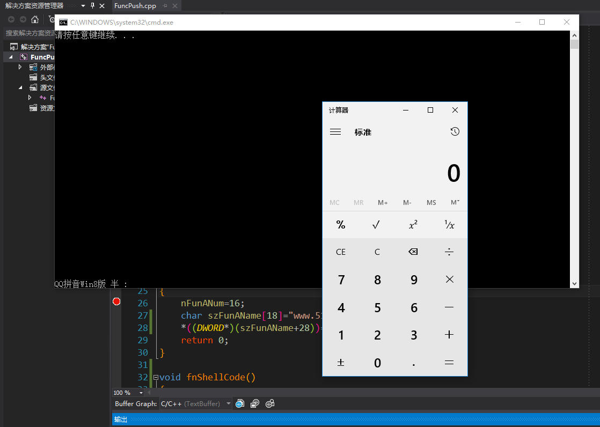
Task: Click digit 6 in Calculator
Action: 413,307
